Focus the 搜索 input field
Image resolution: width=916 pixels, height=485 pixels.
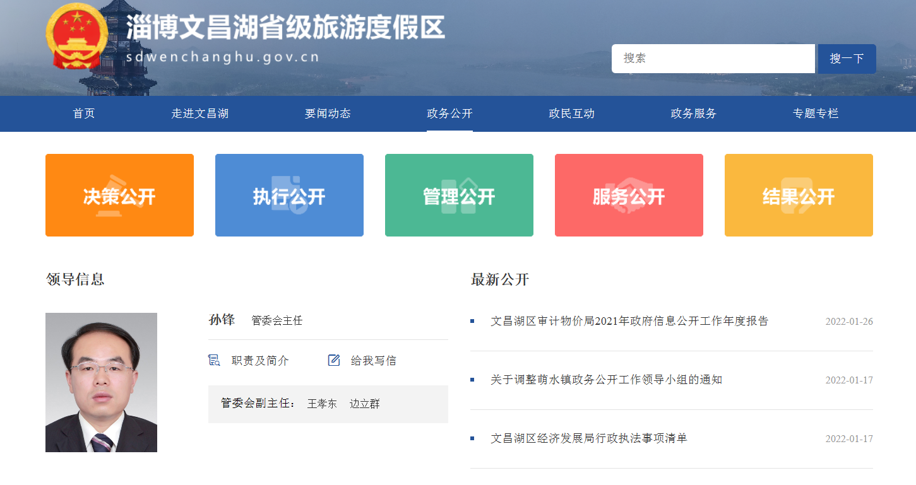(713, 59)
